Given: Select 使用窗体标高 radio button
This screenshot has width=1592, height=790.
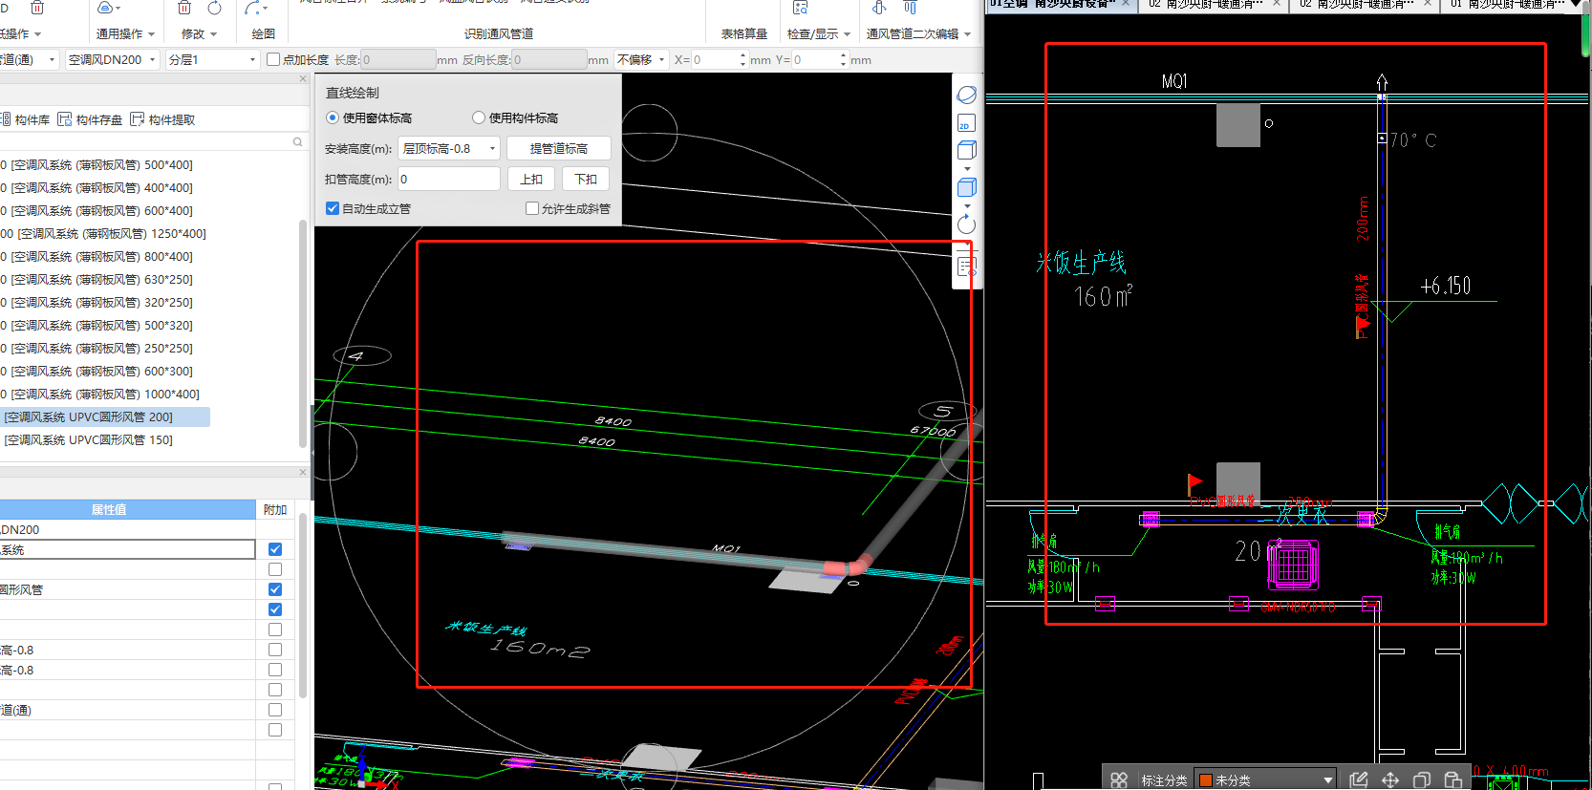Looking at the screenshot, I should 333,117.
